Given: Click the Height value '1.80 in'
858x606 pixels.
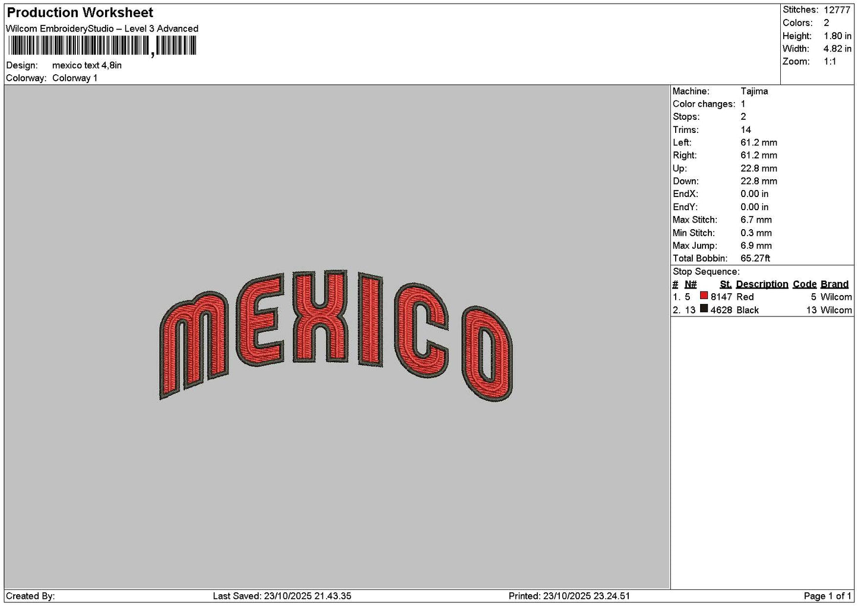Looking at the screenshot, I should (x=837, y=36).
